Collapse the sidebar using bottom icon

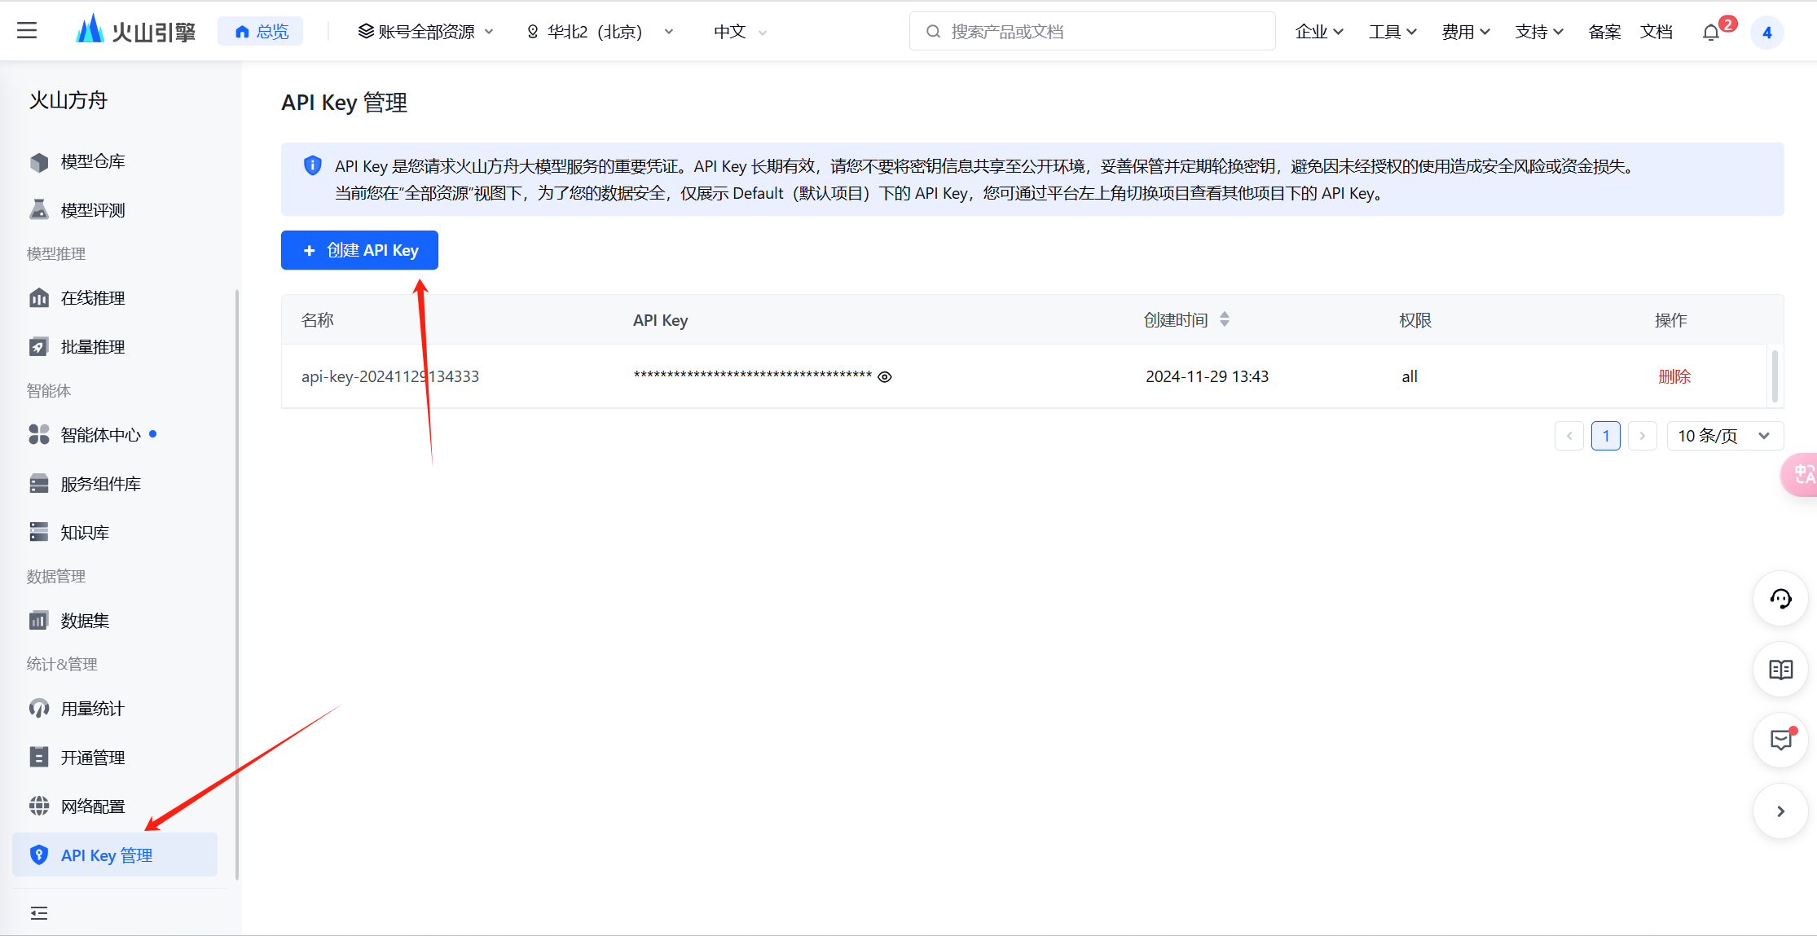click(x=39, y=913)
